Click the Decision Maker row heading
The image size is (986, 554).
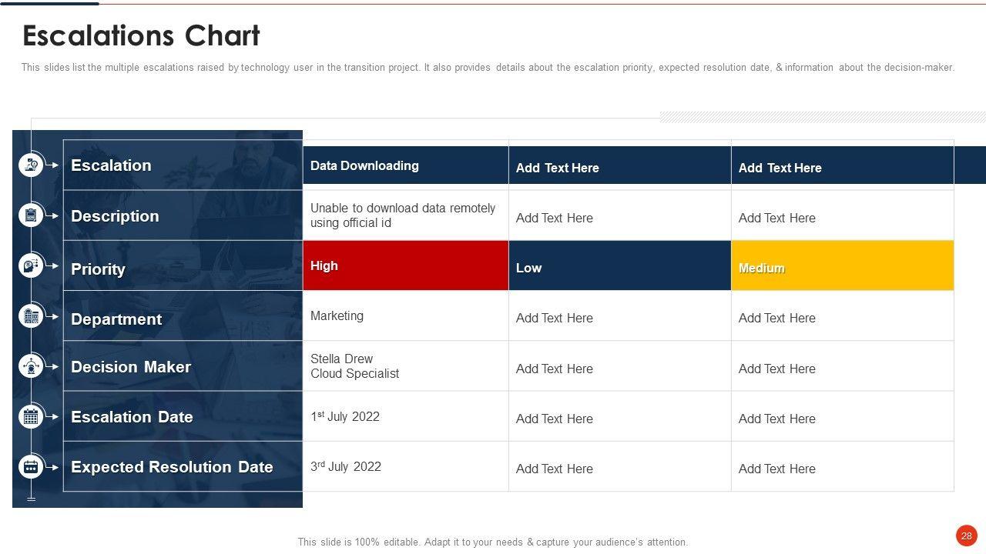[131, 367]
